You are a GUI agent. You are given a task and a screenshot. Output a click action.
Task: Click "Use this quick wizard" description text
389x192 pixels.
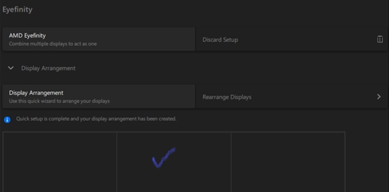pyautogui.click(x=59, y=101)
